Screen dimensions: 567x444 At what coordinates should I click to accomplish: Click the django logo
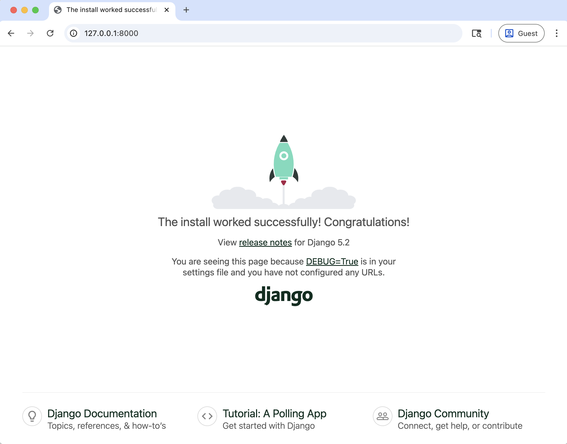click(x=283, y=296)
